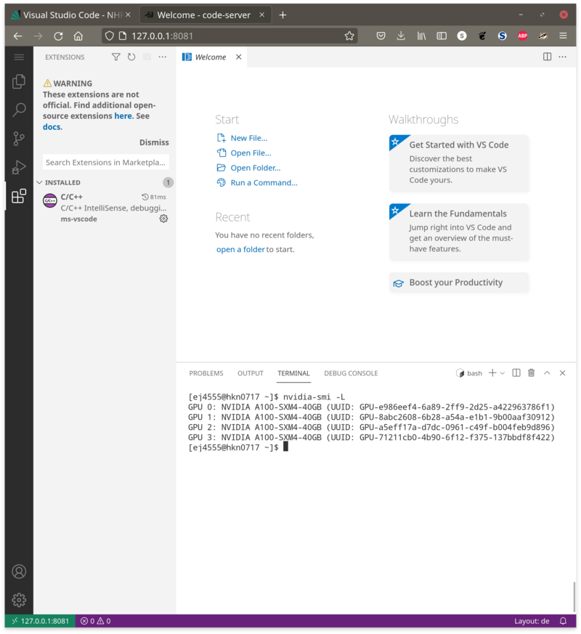The image size is (581, 634).
Task: Create a new terminal with the plus icon
Action: point(493,373)
